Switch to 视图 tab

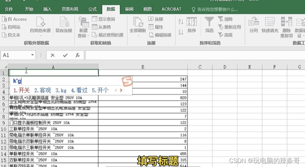147,9
